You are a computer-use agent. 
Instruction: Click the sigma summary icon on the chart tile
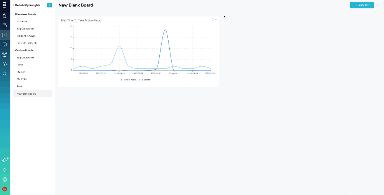click(213, 19)
